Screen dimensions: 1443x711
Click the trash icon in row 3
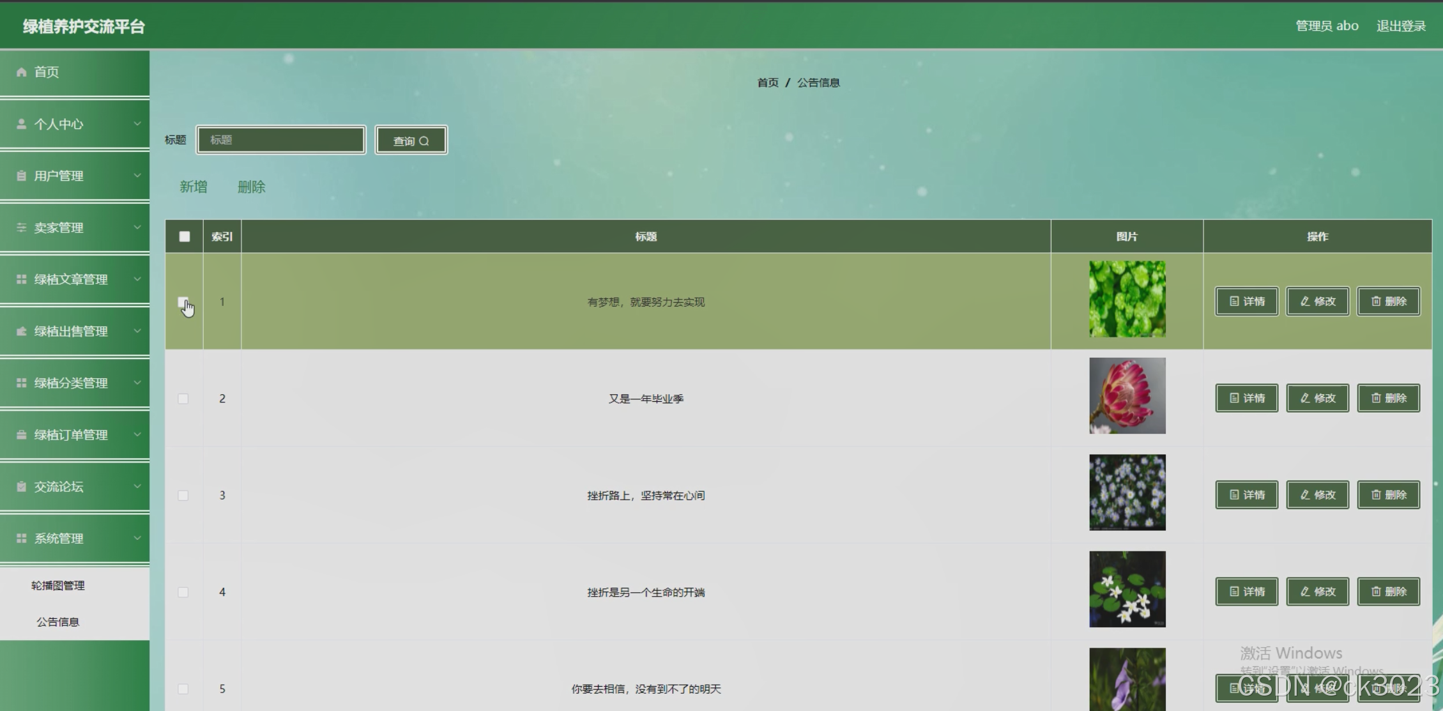coord(1376,494)
